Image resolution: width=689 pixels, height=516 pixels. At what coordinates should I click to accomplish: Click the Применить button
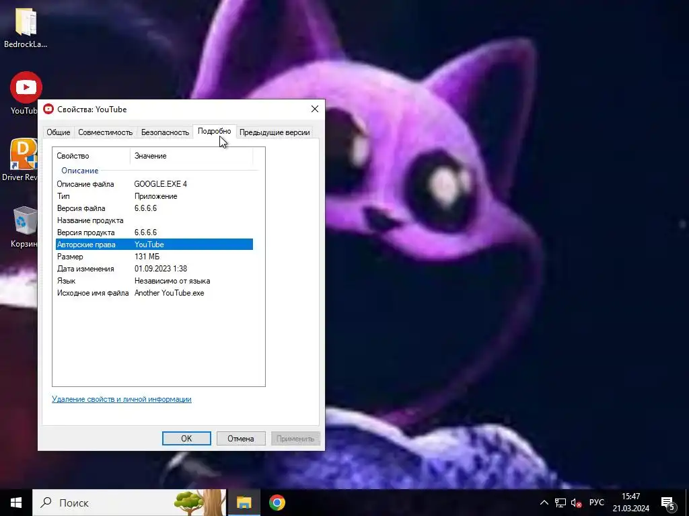point(295,438)
